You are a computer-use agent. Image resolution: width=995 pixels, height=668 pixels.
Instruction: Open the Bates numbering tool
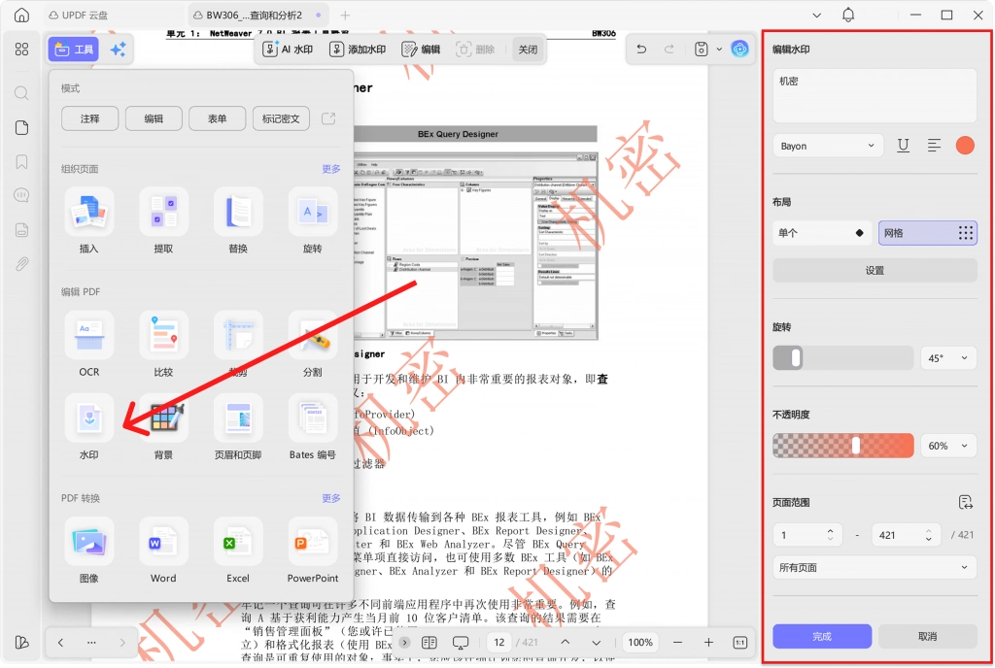(312, 428)
